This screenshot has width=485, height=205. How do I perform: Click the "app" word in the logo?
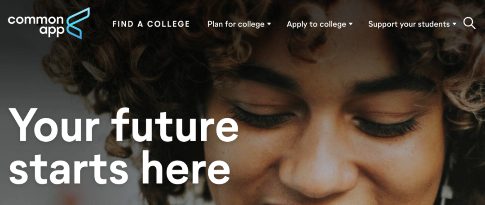tap(51, 31)
